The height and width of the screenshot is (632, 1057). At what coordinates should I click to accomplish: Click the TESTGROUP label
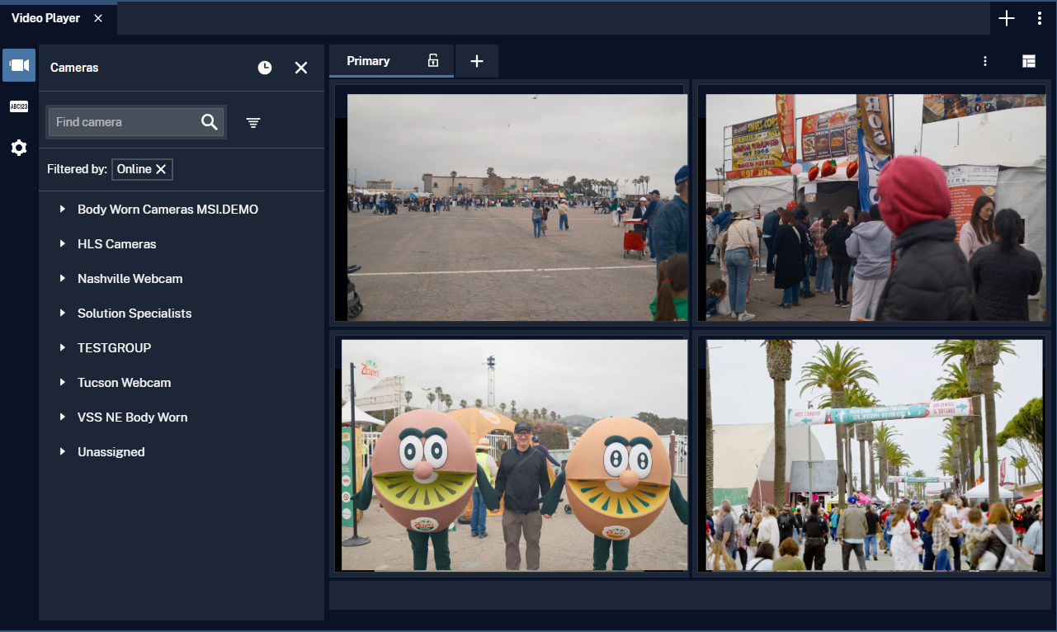point(115,348)
